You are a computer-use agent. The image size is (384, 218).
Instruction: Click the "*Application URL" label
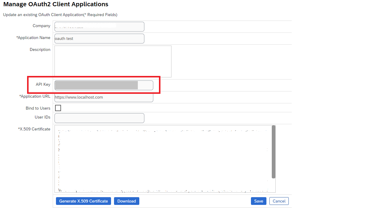pyautogui.click(x=35, y=96)
